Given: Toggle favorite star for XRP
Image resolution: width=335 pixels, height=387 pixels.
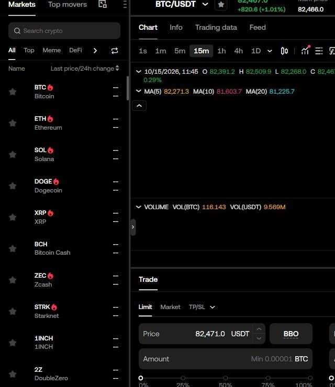Looking at the screenshot, I should pos(13,217).
